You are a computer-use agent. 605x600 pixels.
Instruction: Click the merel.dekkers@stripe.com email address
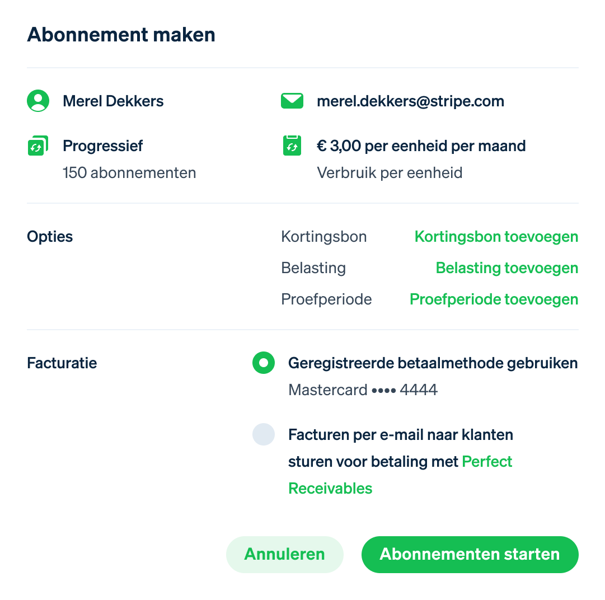[411, 101]
